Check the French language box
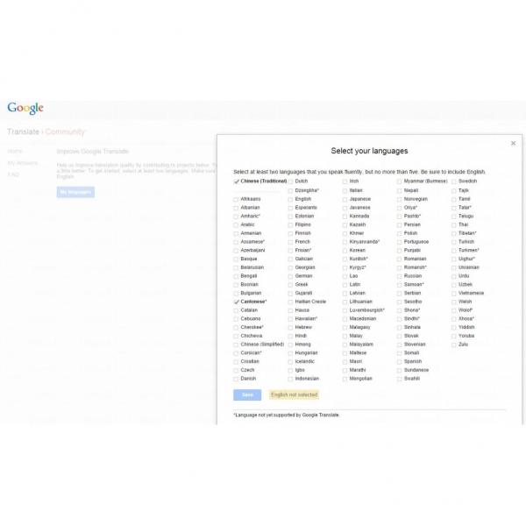 click(290, 242)
